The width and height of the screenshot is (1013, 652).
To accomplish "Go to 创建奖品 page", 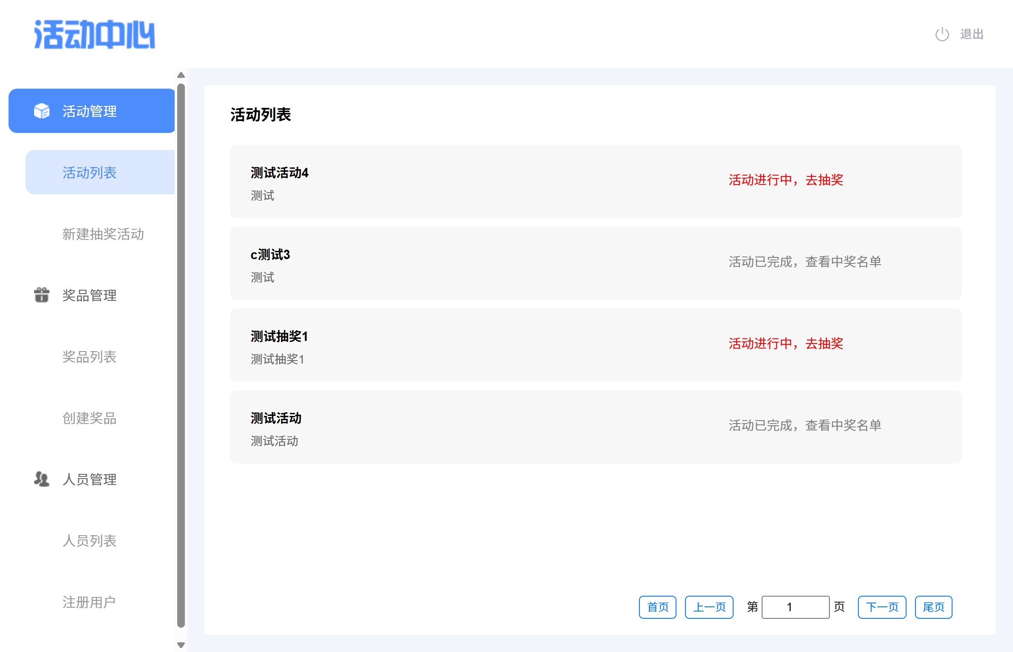I will [x=89, y=418].
